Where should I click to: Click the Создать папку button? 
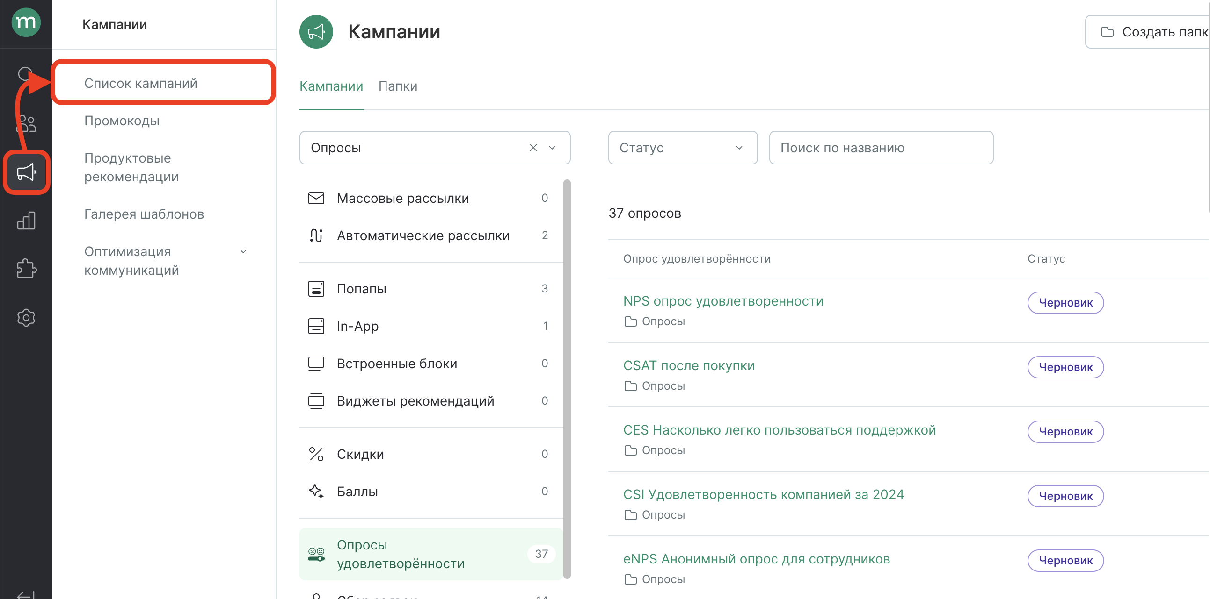pyautogui.click(x=1147, y=32)
